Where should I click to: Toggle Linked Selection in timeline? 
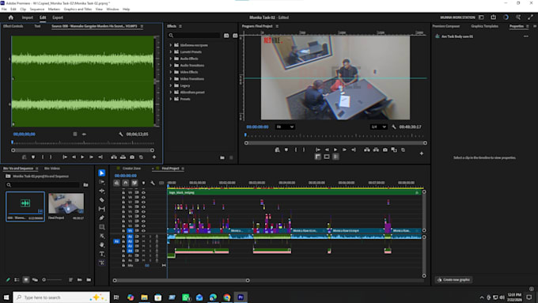click(134, 184)
